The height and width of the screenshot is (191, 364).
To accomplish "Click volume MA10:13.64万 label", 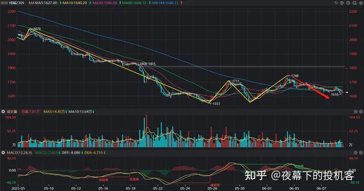I will pyautogui.click(x=80, y=111).
